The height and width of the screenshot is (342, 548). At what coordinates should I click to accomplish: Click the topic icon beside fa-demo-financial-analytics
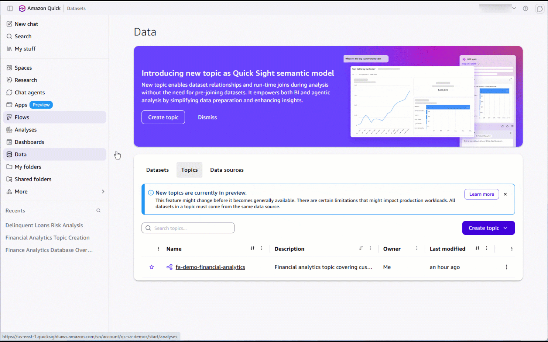pos(169,267)
